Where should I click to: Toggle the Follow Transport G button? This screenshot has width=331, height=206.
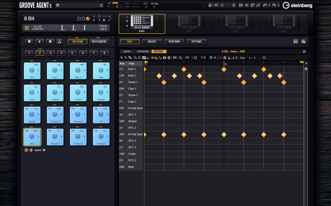click(27, 28)
